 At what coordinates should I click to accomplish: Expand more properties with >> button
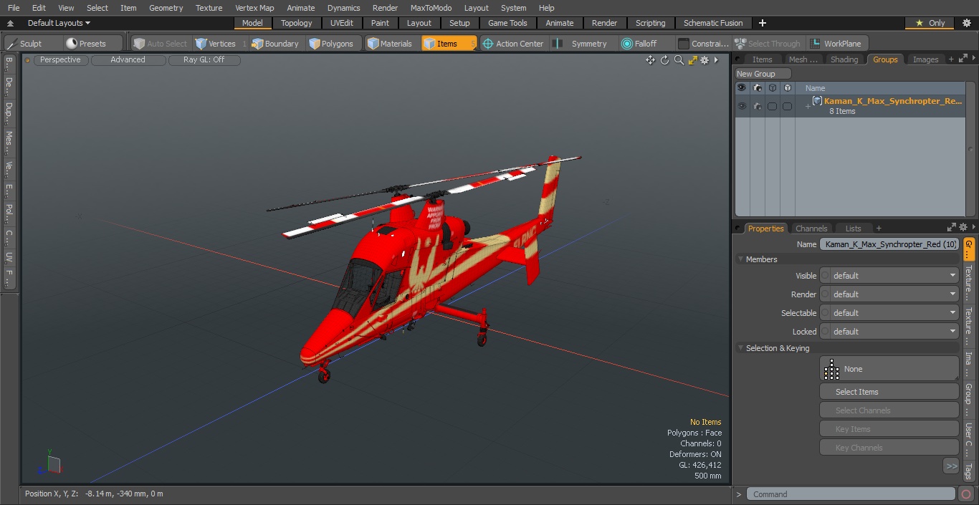[x=951, y=466]
